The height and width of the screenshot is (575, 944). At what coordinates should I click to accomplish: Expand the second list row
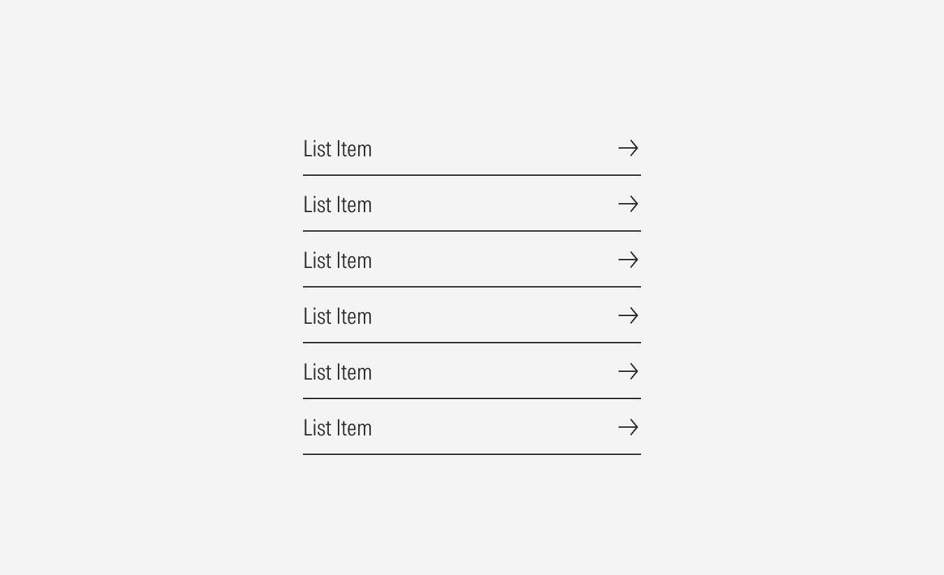pos(471,204)
